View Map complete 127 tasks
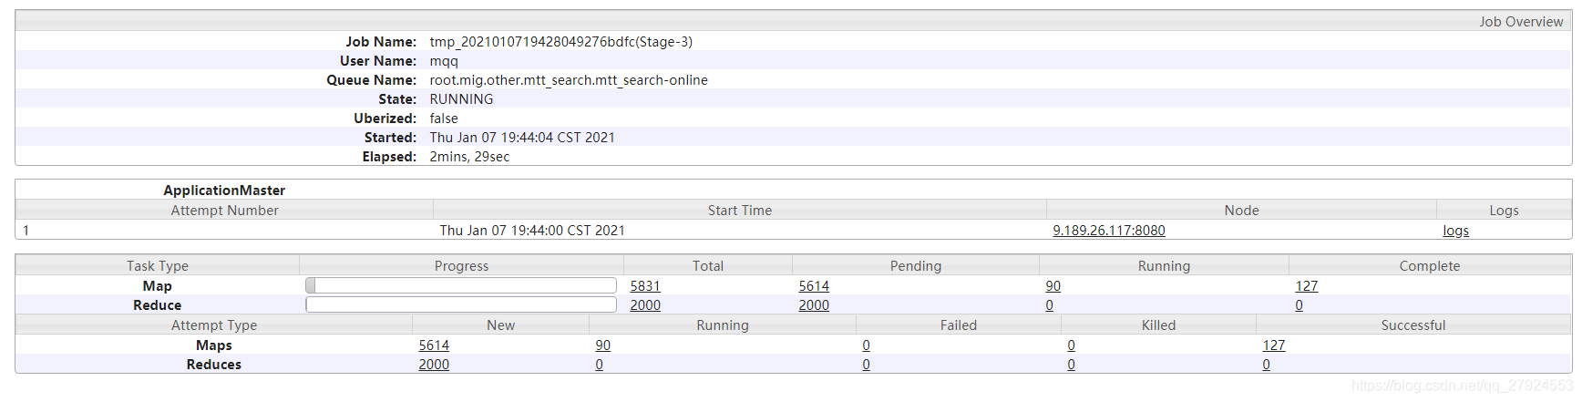Image resolution: width=1582 pixels, height=402 pixels. (x=1307, y=286)
